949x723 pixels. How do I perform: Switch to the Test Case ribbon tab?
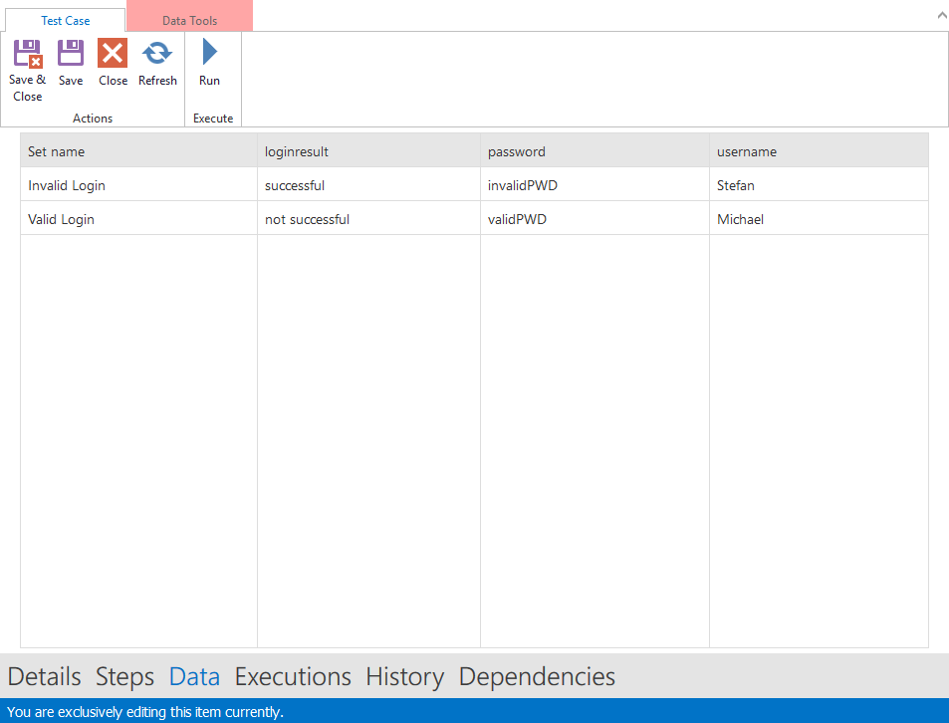click(x=65, y=21)
